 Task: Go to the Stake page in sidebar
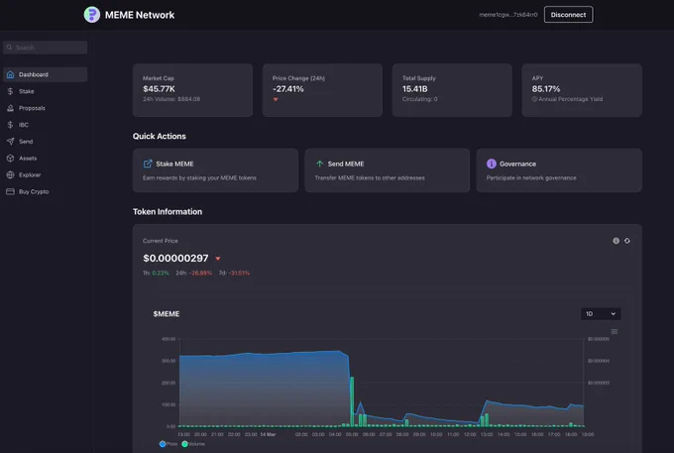tap(46, 91)
